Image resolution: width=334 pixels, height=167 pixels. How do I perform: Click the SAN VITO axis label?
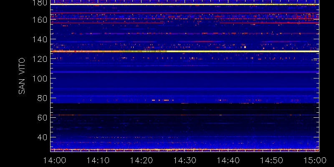[22, 76]
